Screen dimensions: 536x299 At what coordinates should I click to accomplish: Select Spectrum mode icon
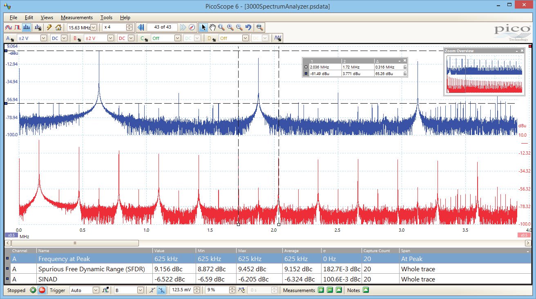27,27
